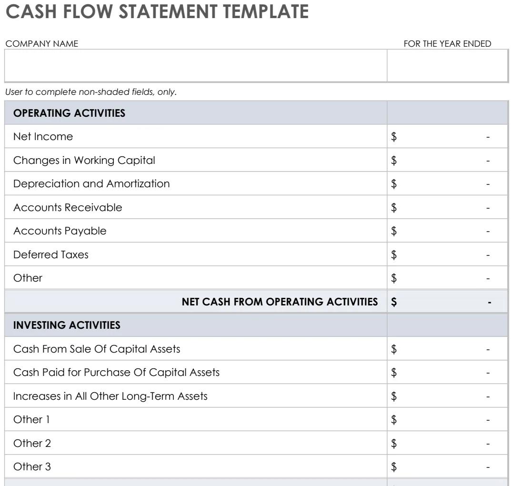The image size is (513, 486).
Task: Select the 'Other 2' label
Action: [32, 443]
